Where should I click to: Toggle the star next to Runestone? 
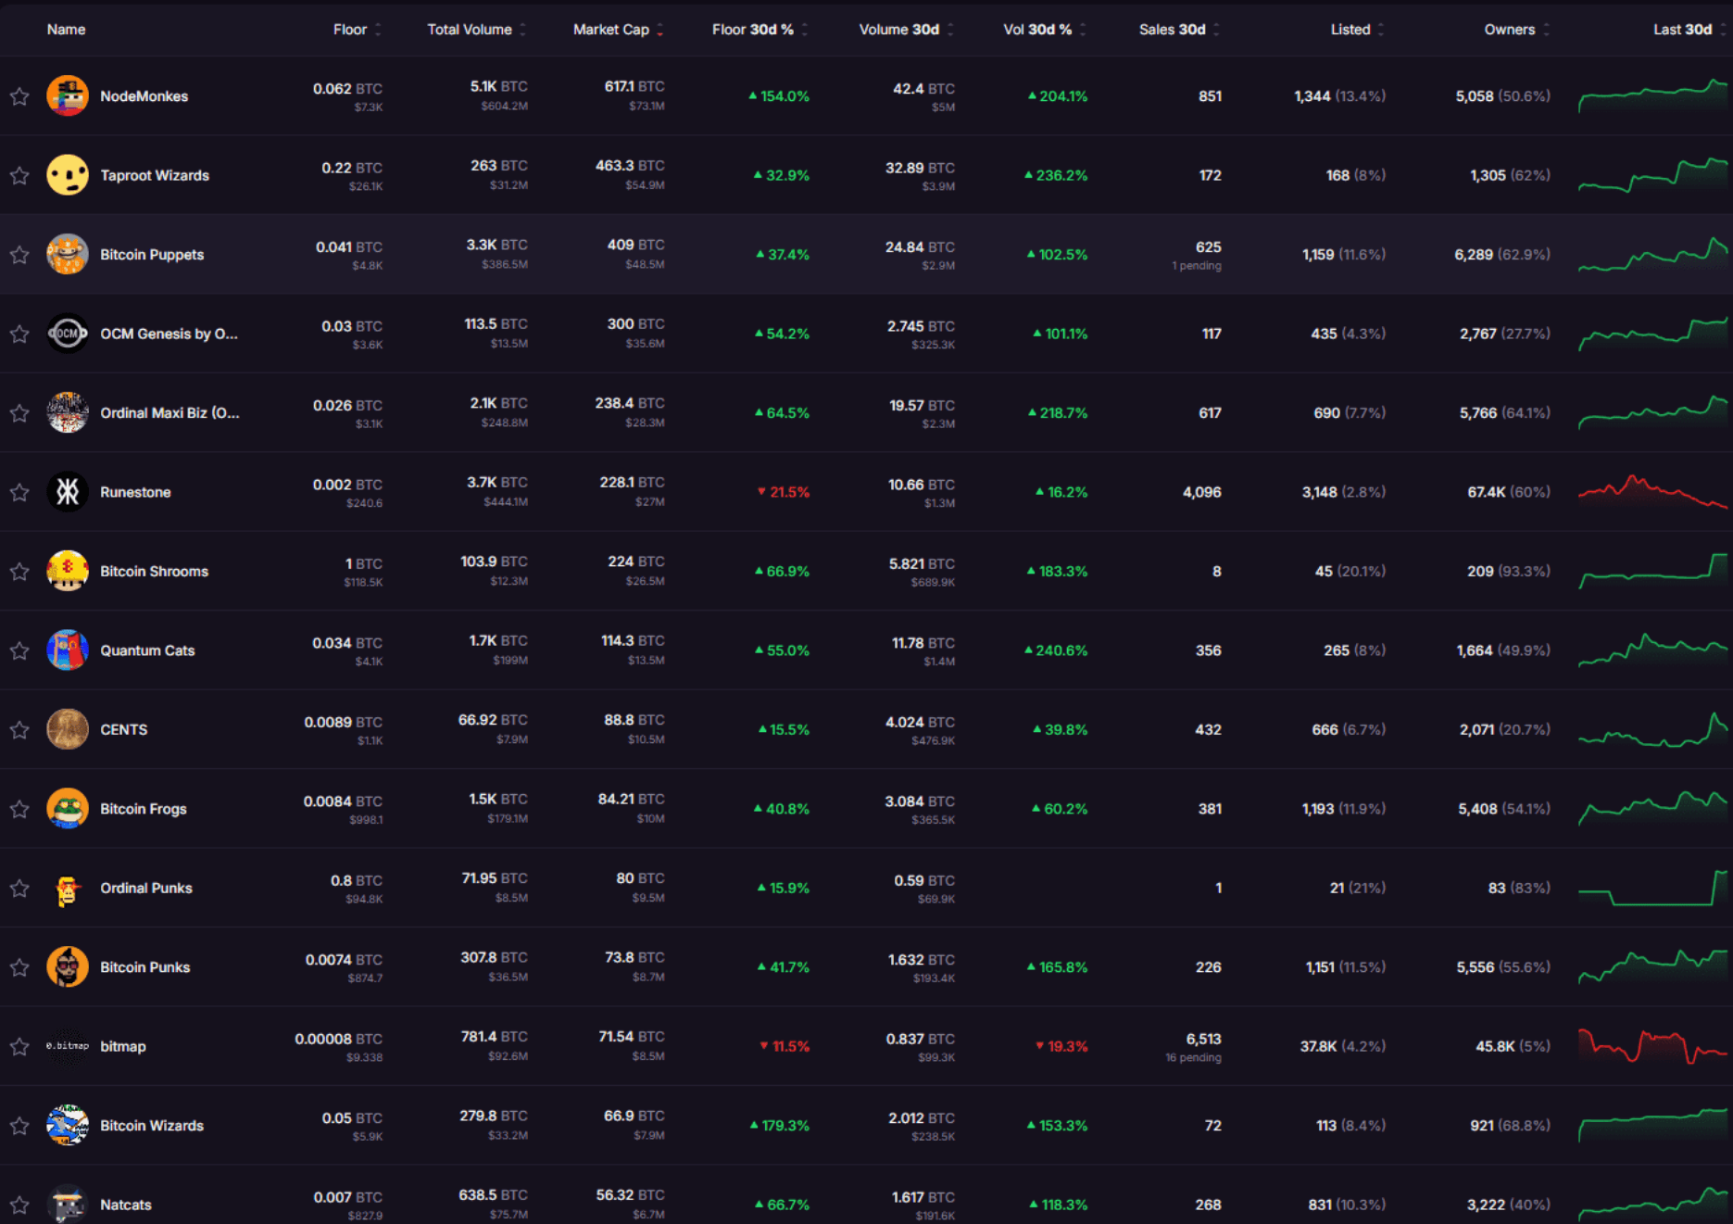point(19,492)
